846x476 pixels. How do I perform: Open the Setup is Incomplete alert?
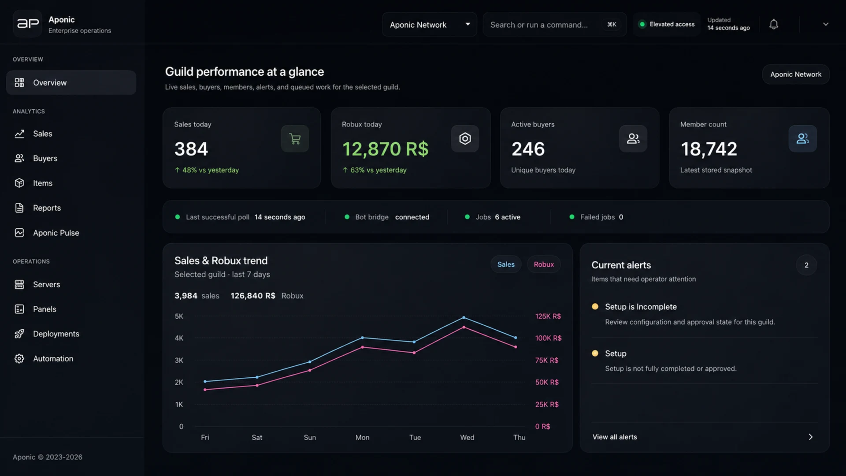704,314
